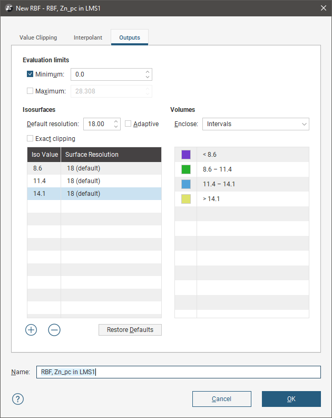Enable the Maximum evaluation limit checkbox
Viewport: 332px width, 418px height.
[x=30, y=91]
